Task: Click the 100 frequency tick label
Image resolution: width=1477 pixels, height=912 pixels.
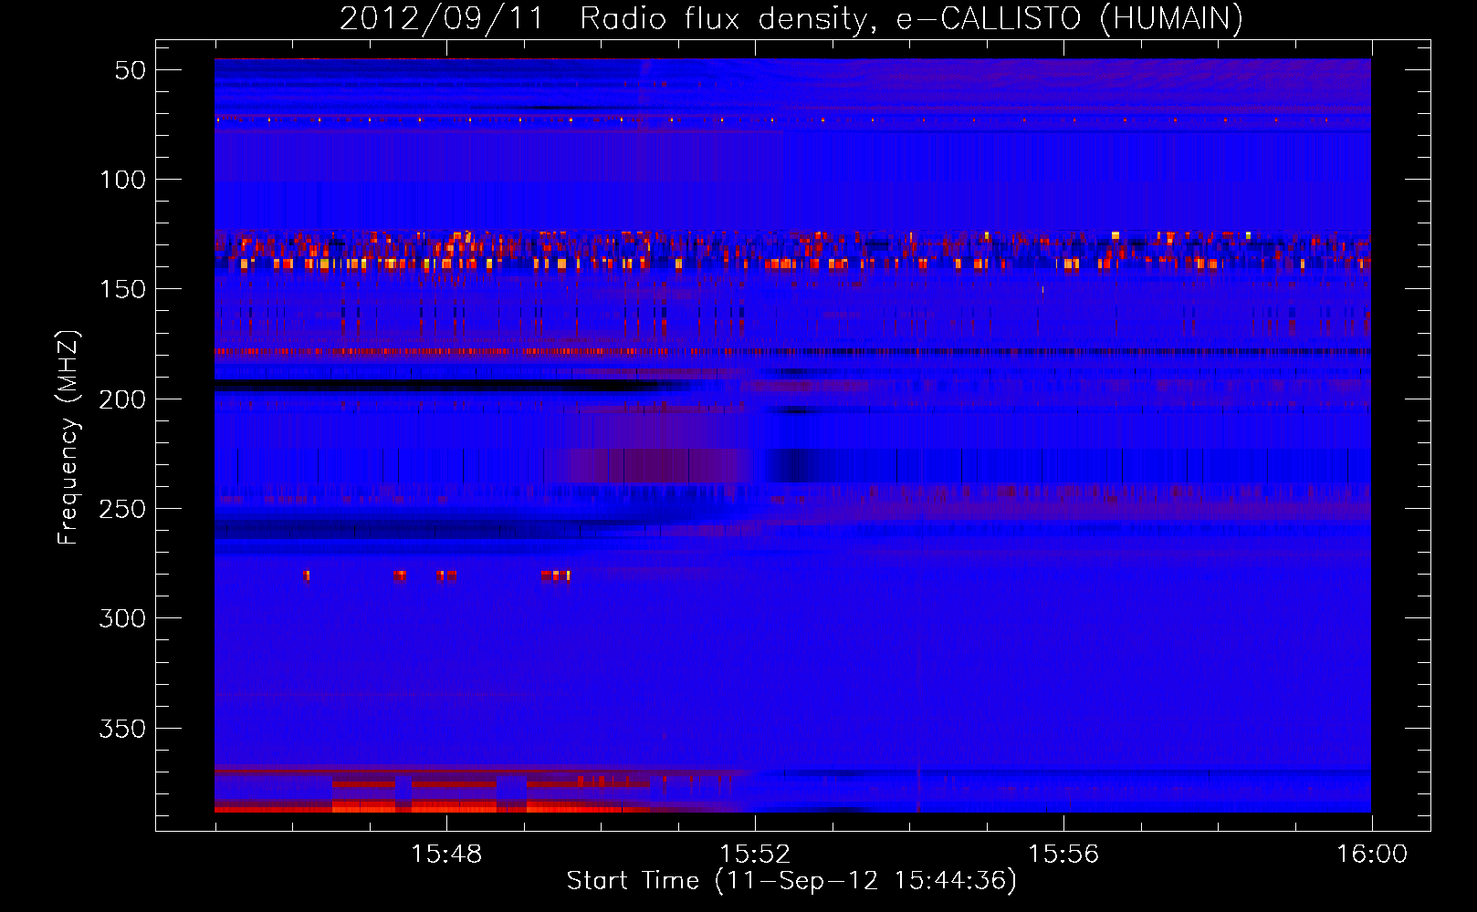Action: (123, 180)
